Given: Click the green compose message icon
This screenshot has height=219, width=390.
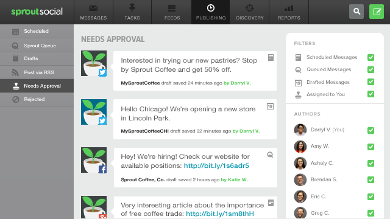Looking at the screenshot, I should (x=377, y=12).
